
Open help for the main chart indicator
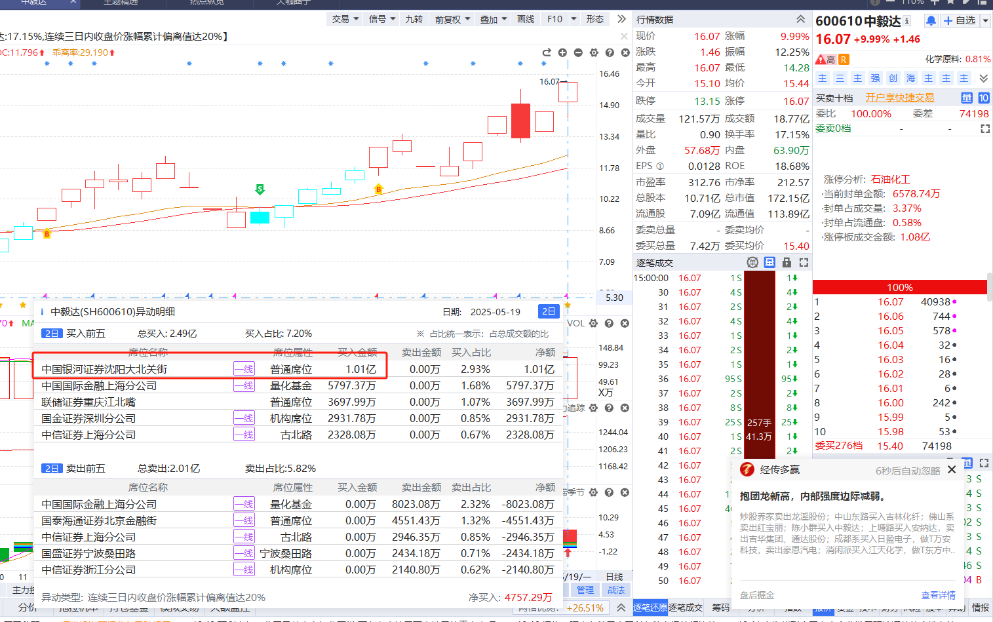(x=610, y=52)
